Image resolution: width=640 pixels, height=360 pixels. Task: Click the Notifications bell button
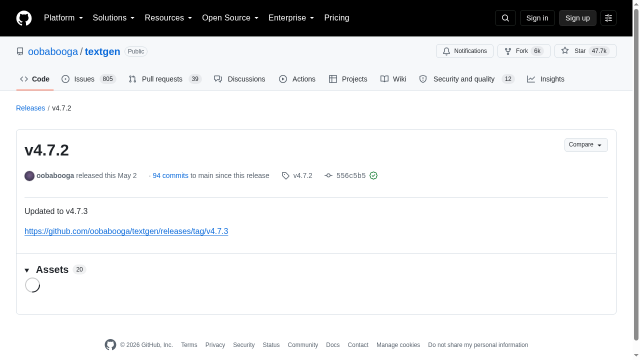[464, 51]
